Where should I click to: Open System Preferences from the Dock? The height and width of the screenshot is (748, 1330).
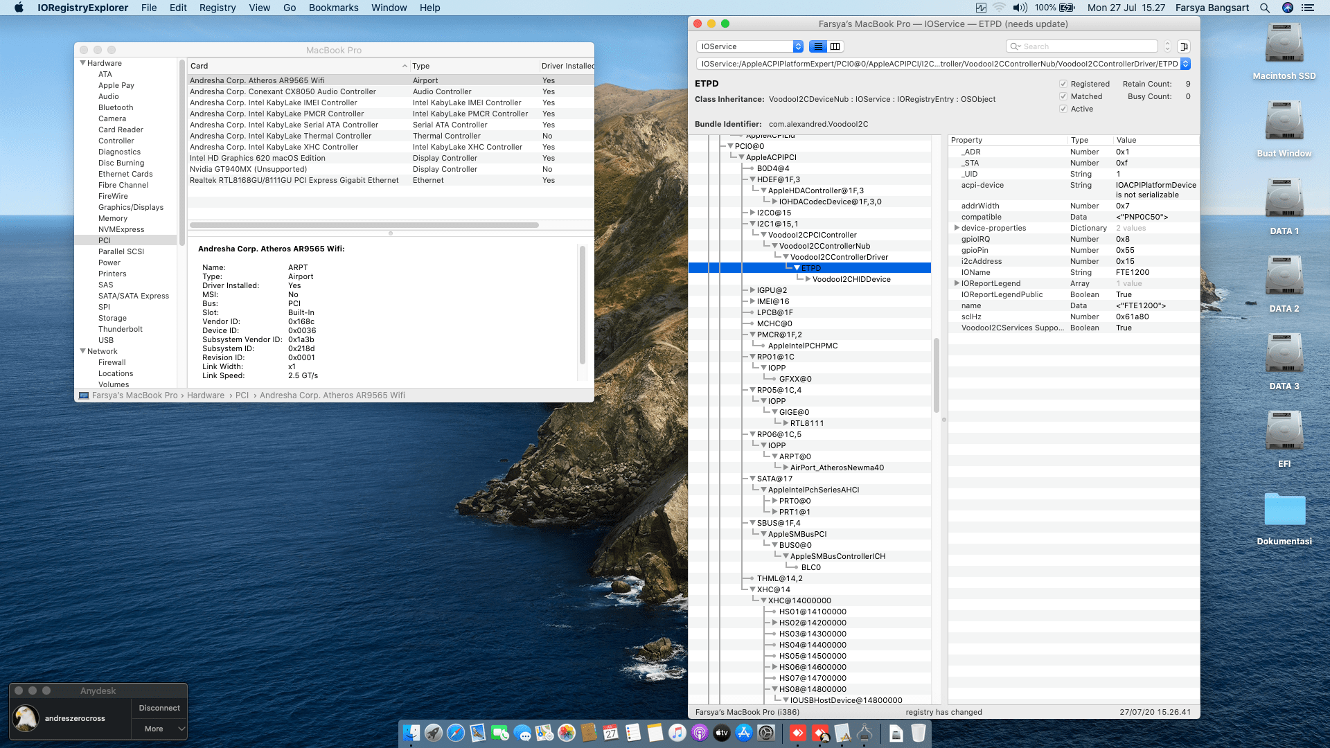[x=766, y=732]
